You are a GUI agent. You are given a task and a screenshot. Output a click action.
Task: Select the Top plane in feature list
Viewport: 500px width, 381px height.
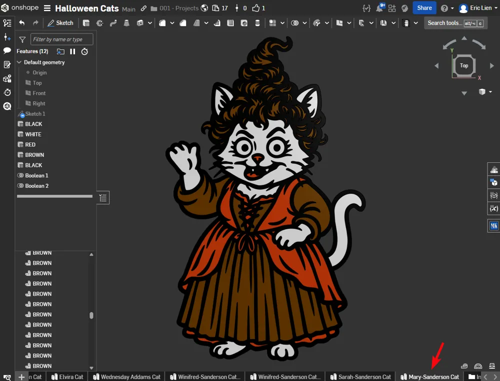click(37, 83)
